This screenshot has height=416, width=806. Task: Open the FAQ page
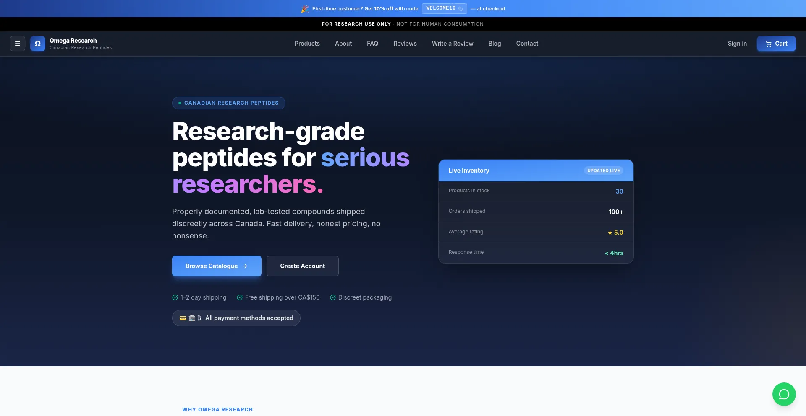372,44
